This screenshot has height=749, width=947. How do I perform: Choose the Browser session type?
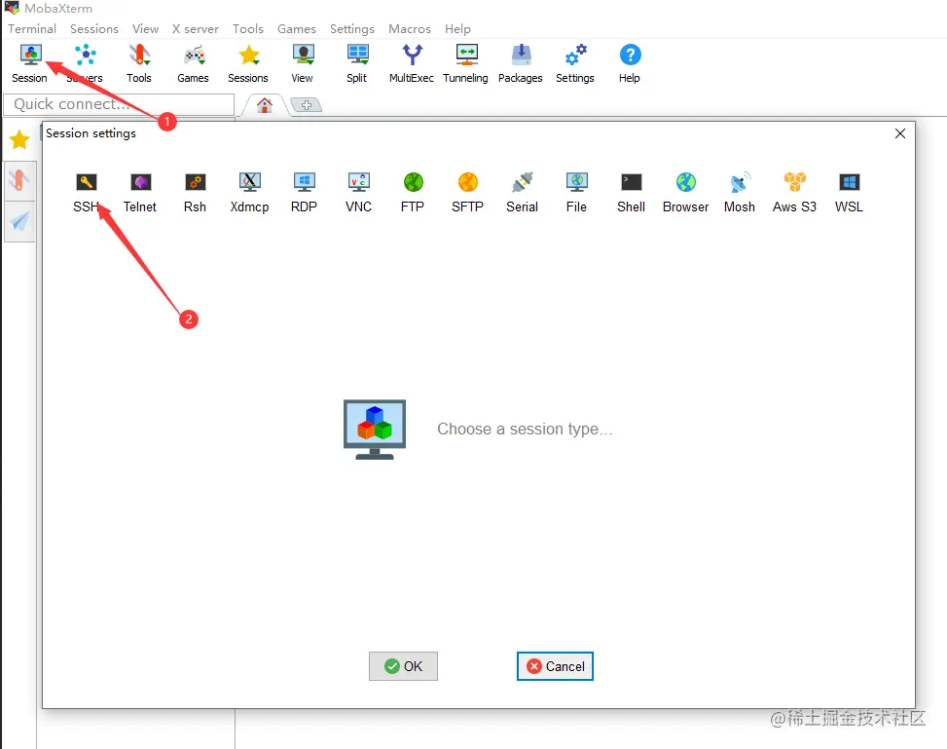pyautogui.click(x=685, y=193)
